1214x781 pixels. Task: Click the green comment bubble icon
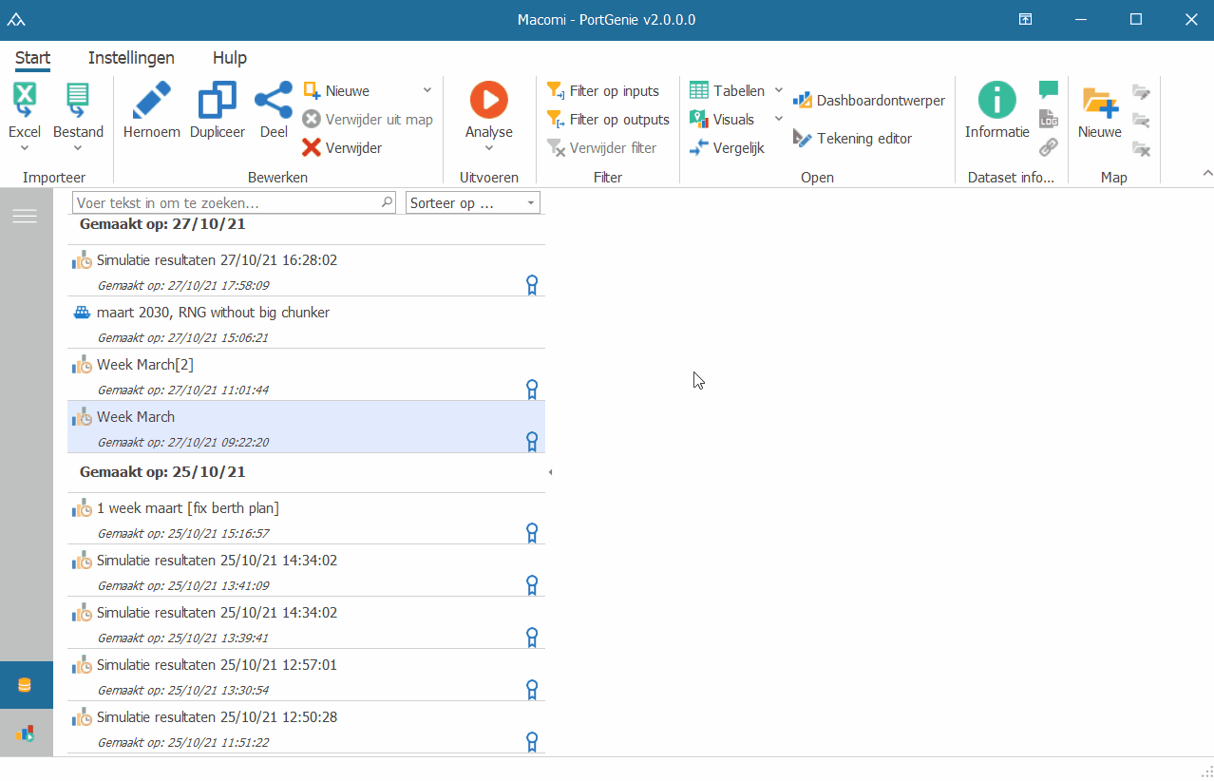(1048, 90)
